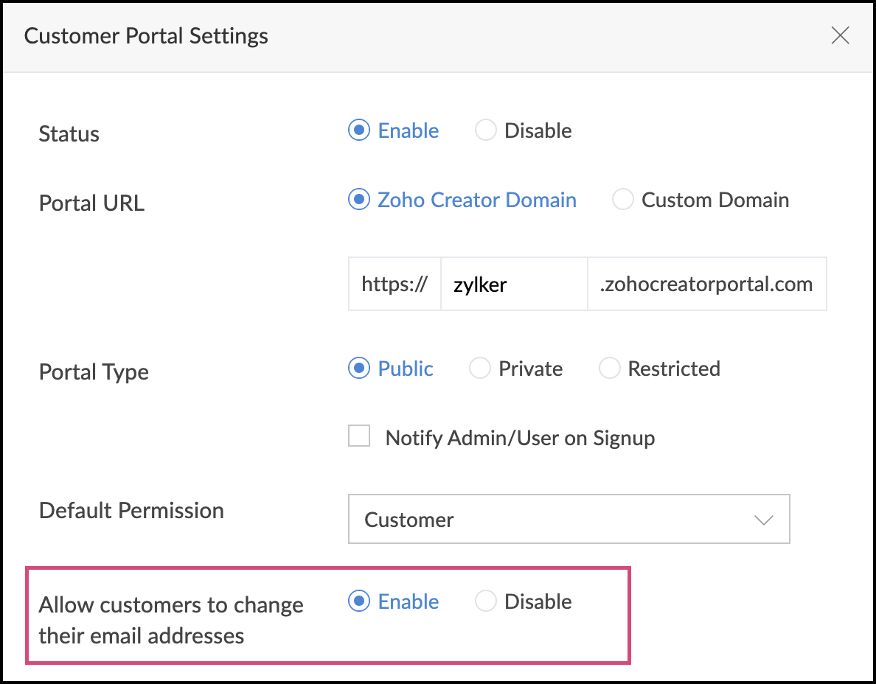Select Enable radio for Status
This screenshot has width=876, height=684.
pyautogui.click(x=359, y=131)
